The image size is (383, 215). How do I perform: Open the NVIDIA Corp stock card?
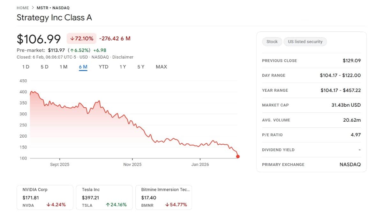pos(45,197)
